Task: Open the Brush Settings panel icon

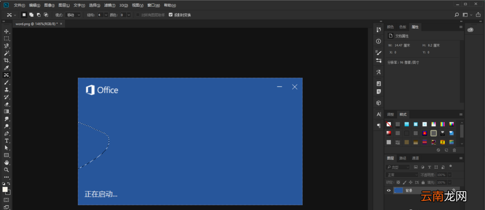Action: pyautogui.click(x=378, y=53)
